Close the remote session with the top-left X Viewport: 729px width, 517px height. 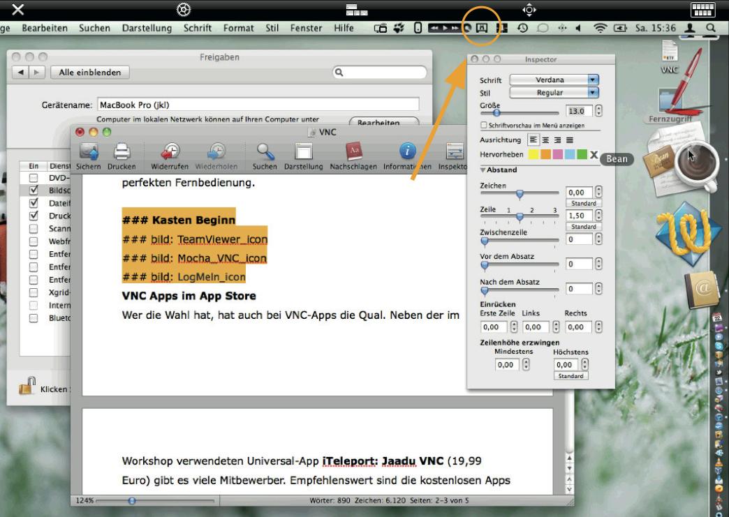coord(17,9)
